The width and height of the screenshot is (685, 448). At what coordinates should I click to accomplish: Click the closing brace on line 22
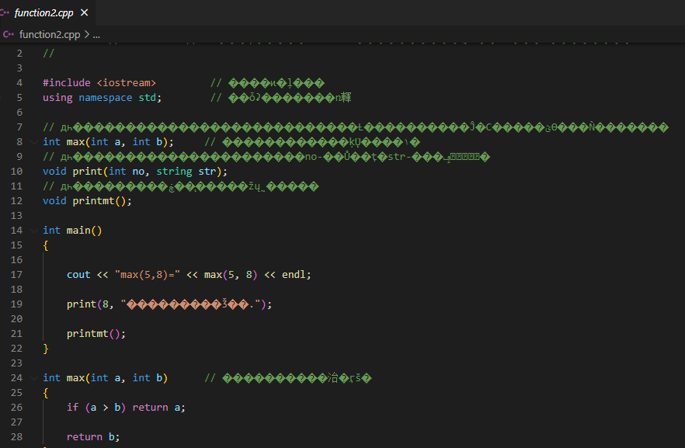coord(45,349)
